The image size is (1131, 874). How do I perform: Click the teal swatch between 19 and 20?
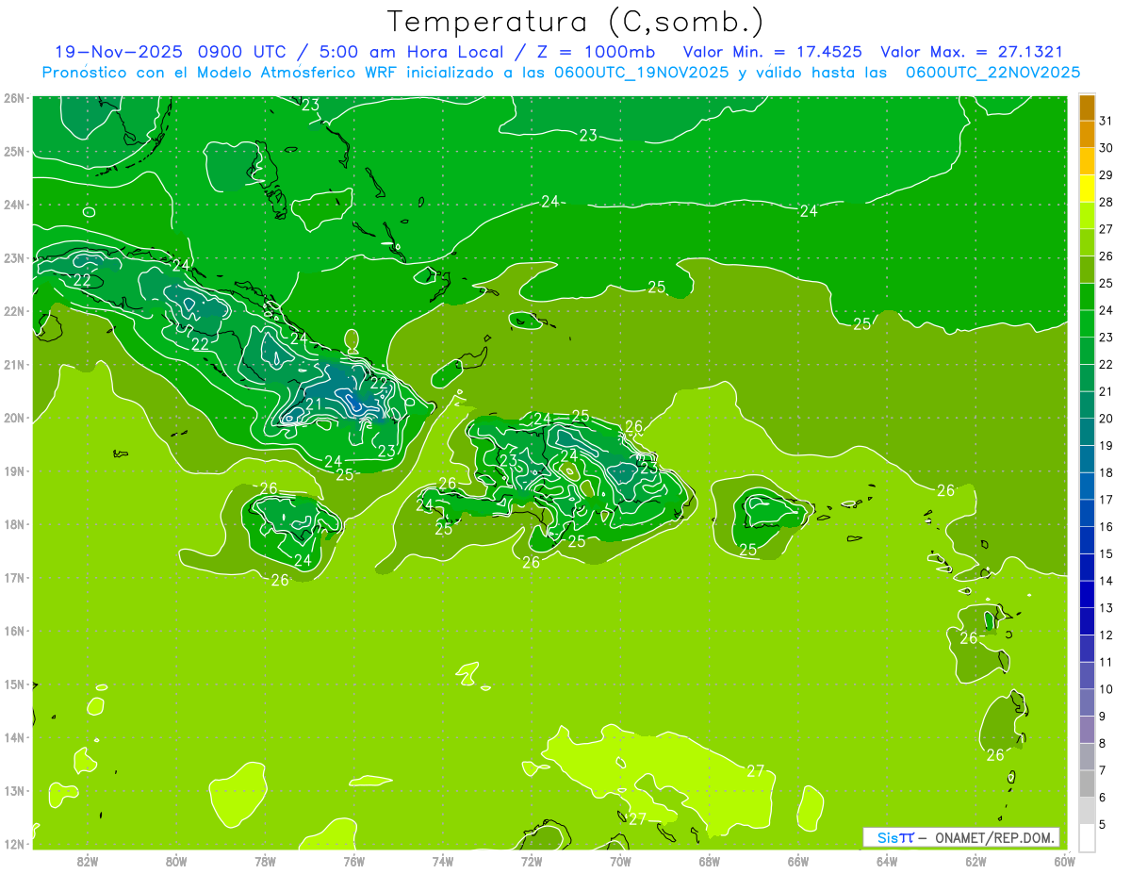click(1088, 432)
